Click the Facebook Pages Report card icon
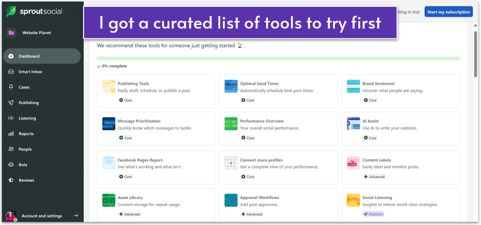481x225 pixels. (109, 163)
